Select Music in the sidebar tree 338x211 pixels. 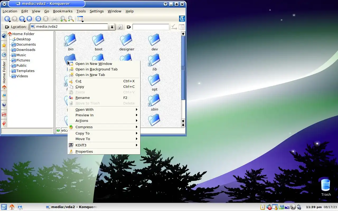pos(19,55)
